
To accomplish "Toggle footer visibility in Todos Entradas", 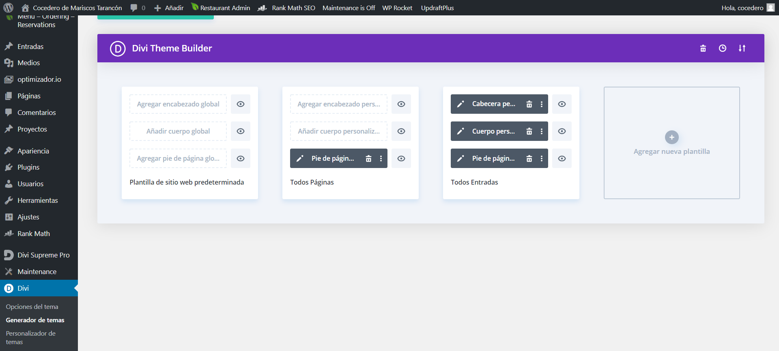I will (x=562, y=158).
